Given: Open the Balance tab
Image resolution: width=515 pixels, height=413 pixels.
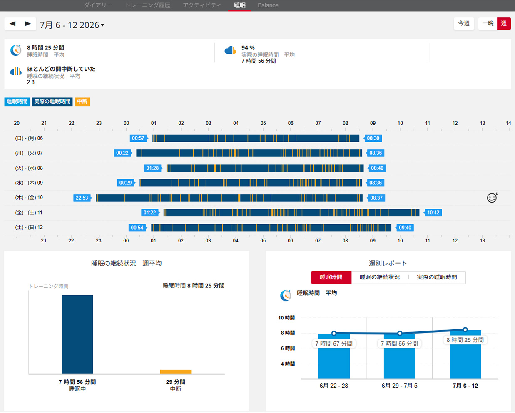Looking at the screenshot, I should pyautogui.click(x=268, y=5).
